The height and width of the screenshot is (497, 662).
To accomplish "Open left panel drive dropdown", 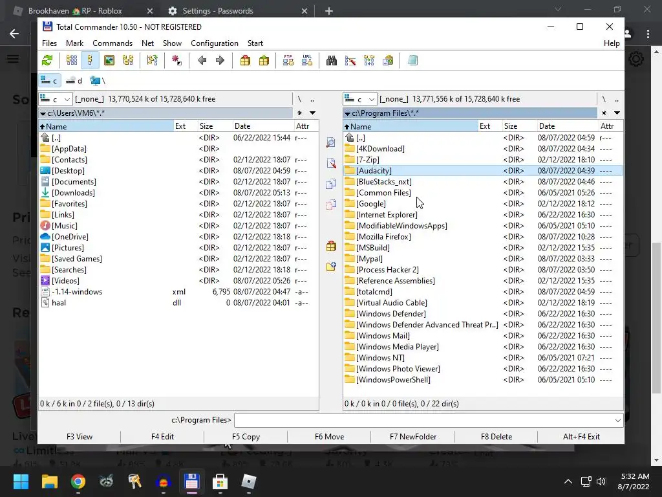I will (x=56, y=99).
